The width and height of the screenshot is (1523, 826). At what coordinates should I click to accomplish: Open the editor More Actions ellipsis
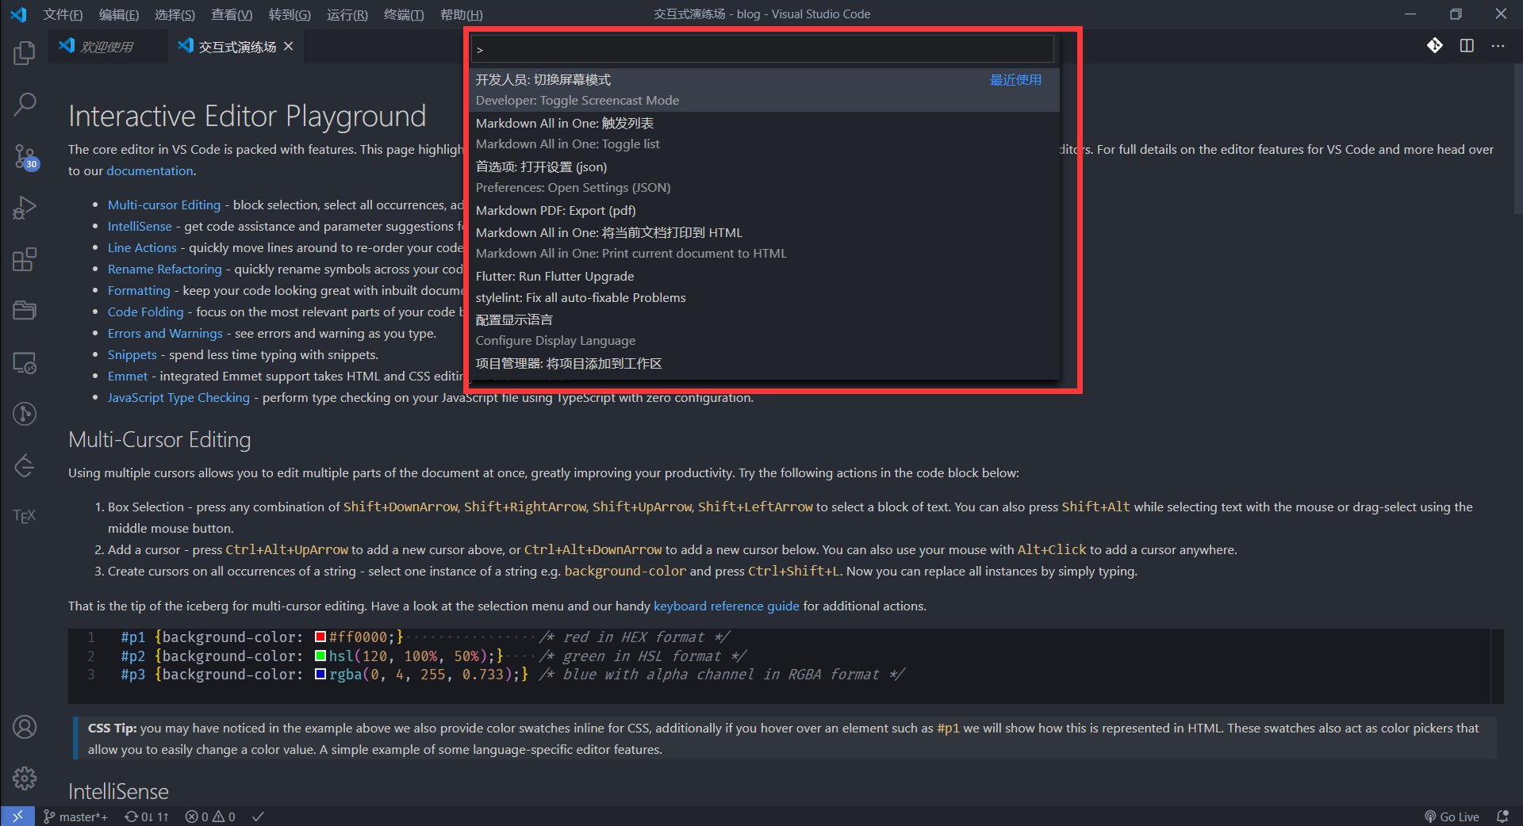1498,46
